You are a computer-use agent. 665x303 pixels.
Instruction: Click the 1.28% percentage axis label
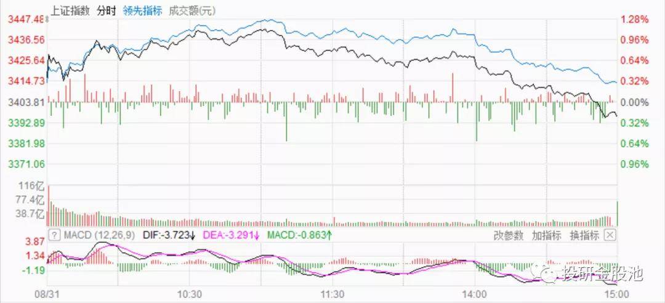point(634,19)
